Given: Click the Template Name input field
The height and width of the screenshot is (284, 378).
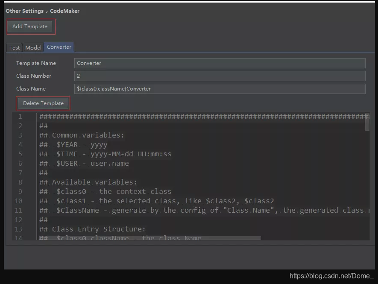Looking at the screenshot, I should click(214, 63).
